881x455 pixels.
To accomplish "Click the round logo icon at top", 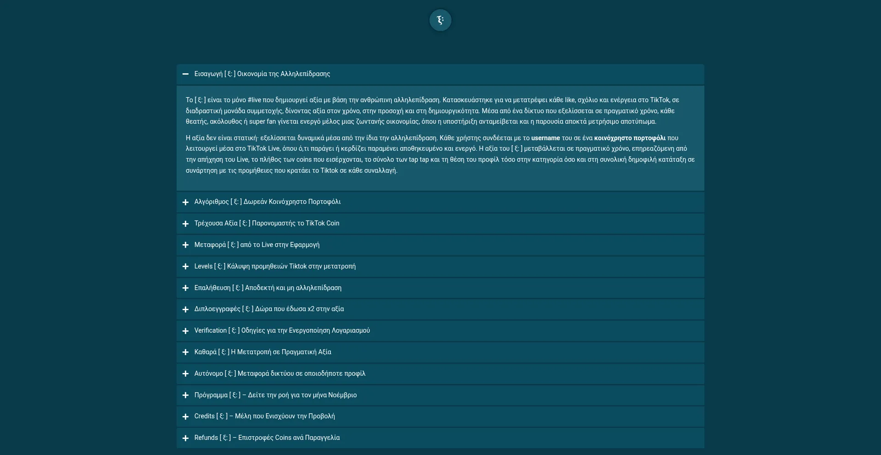I will pos(440,20).
